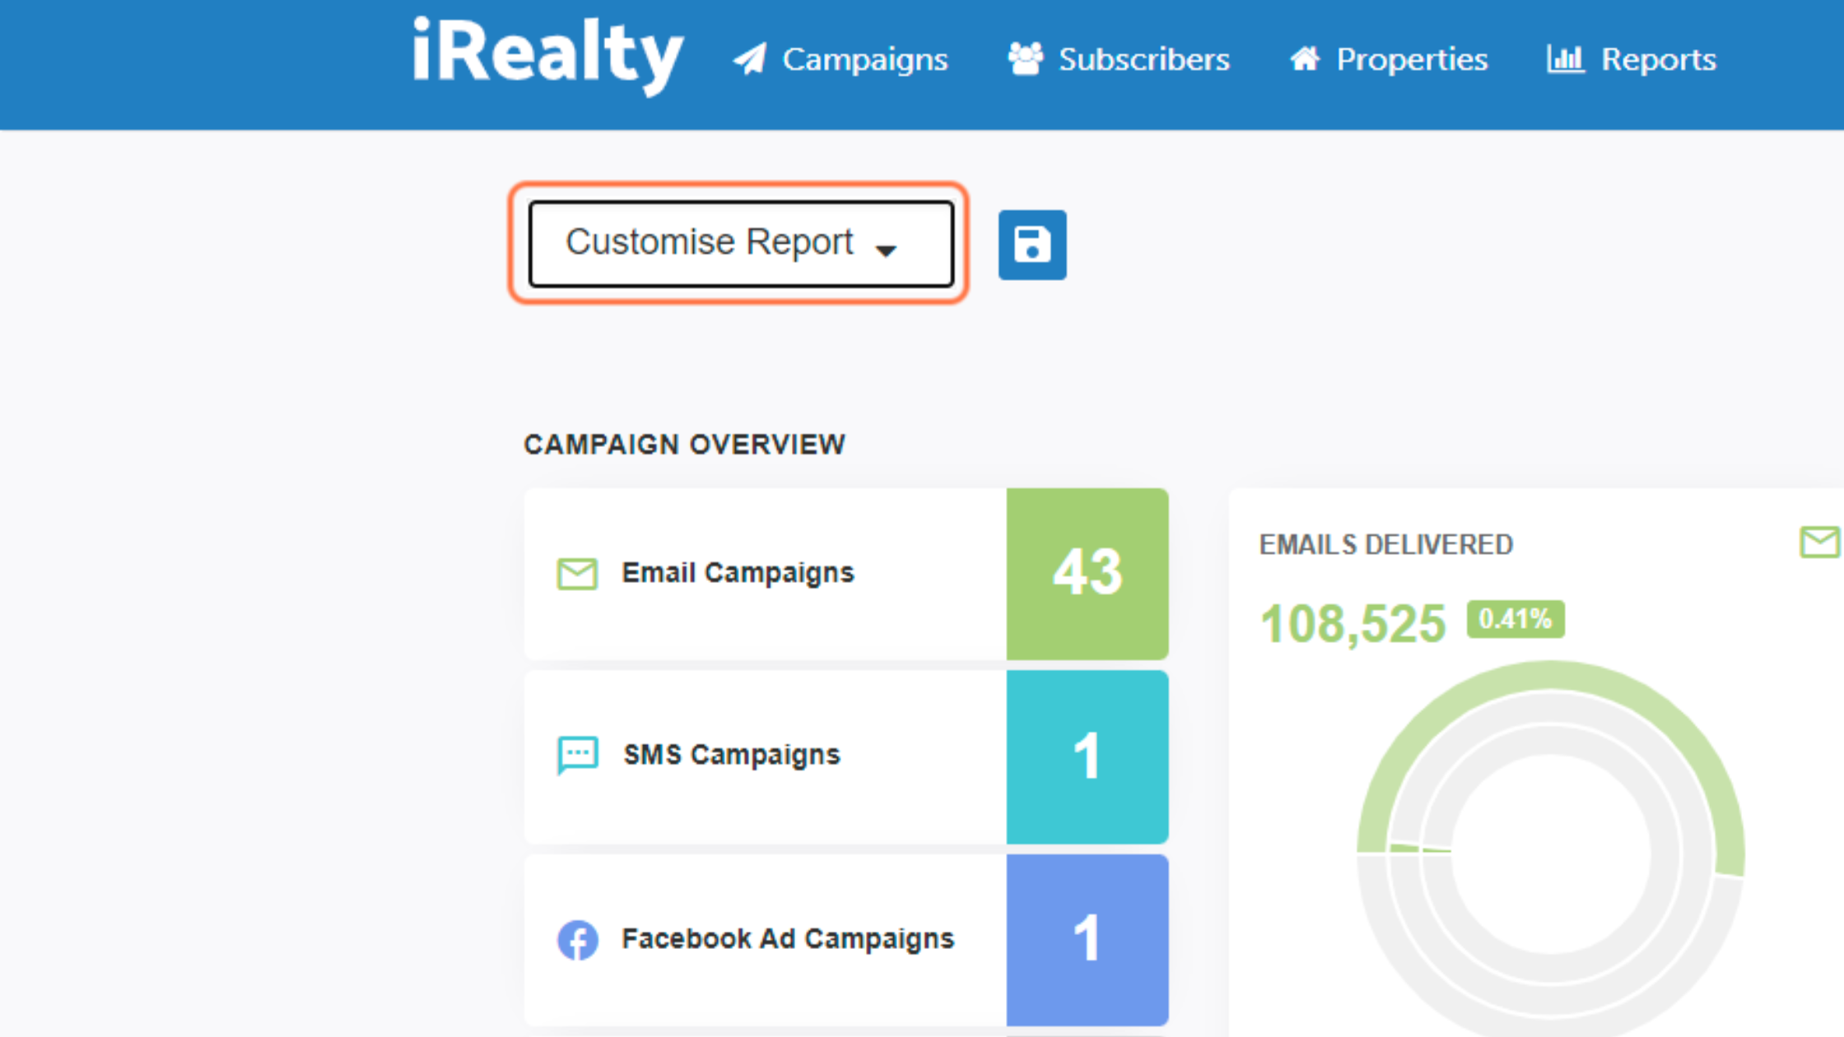This screenshot has height=1037, width=1844.
Task: Expand the Customise Report dropdown
Action: [741, 244]
